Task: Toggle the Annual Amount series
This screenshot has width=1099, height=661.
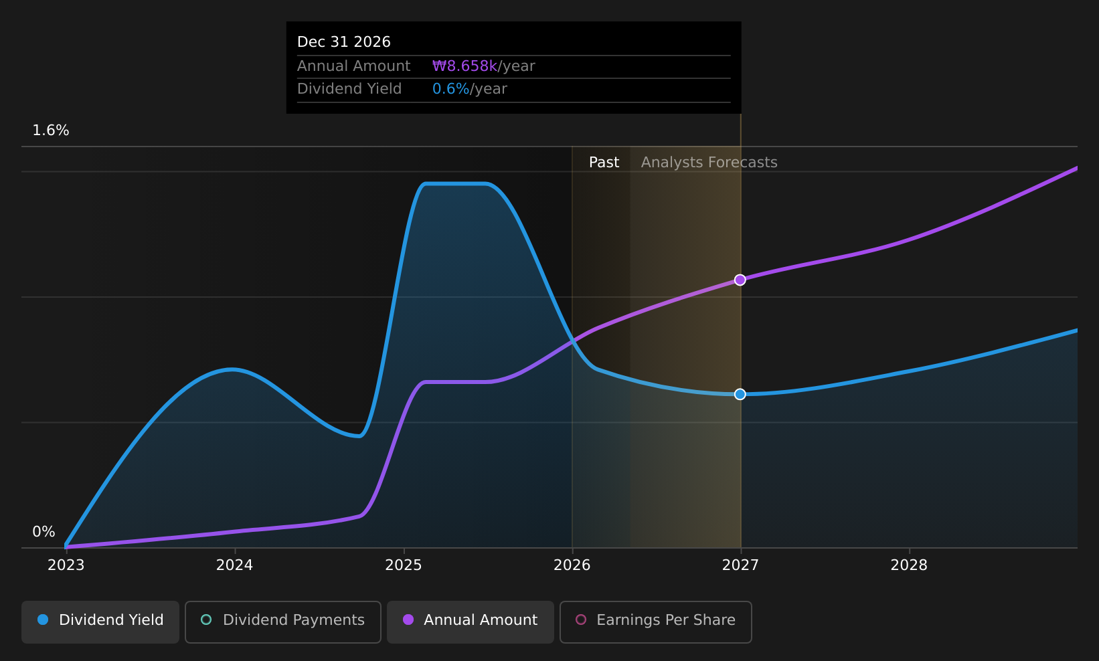Action: pos(471,622)
